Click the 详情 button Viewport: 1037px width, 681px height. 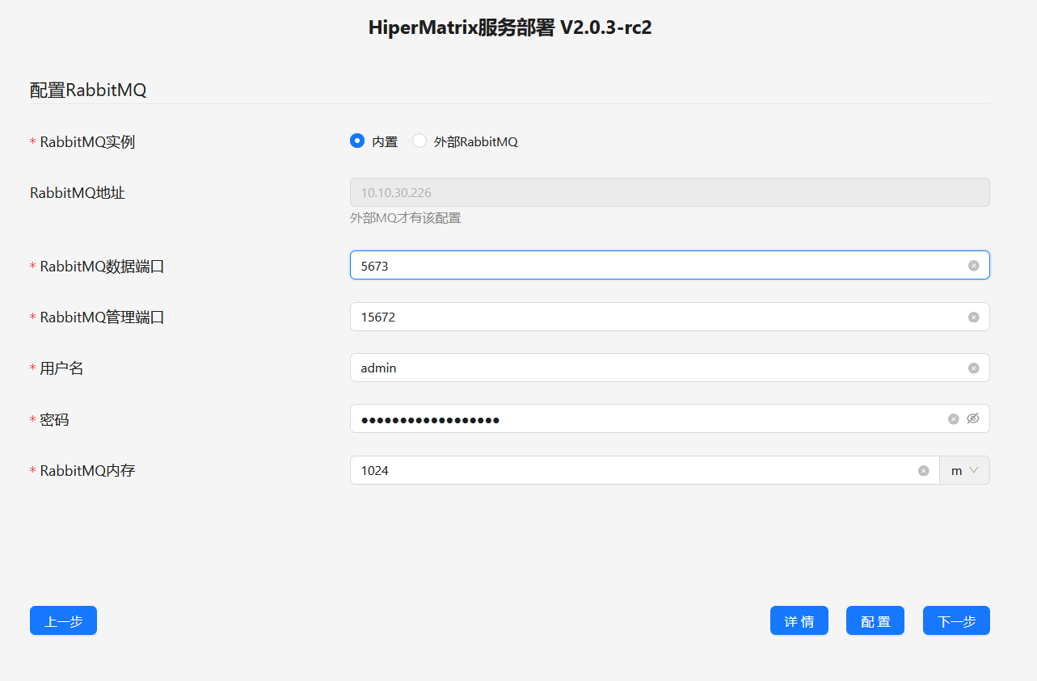[x=799, y=620]
